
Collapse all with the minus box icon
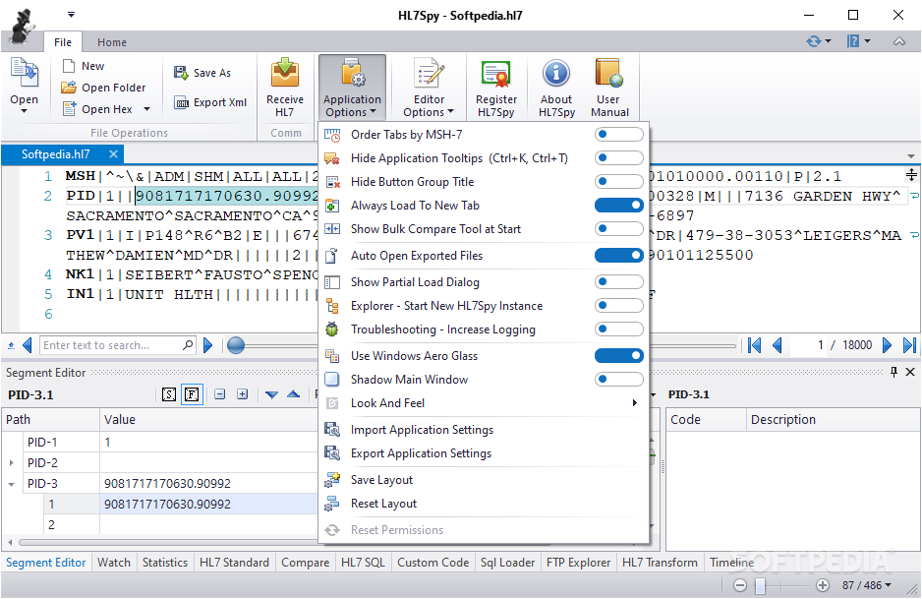pos(220,394)
